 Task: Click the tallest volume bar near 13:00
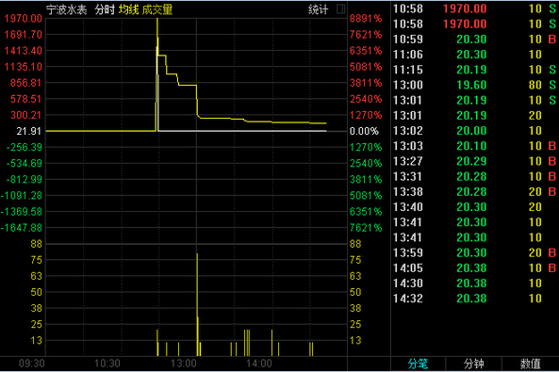pos(197,304)
